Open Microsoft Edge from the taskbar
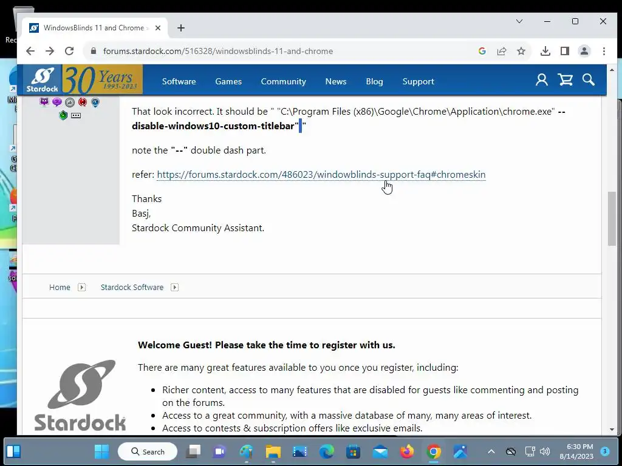The width and height of the screenshot is (622, 466). (x=326, y=451)
